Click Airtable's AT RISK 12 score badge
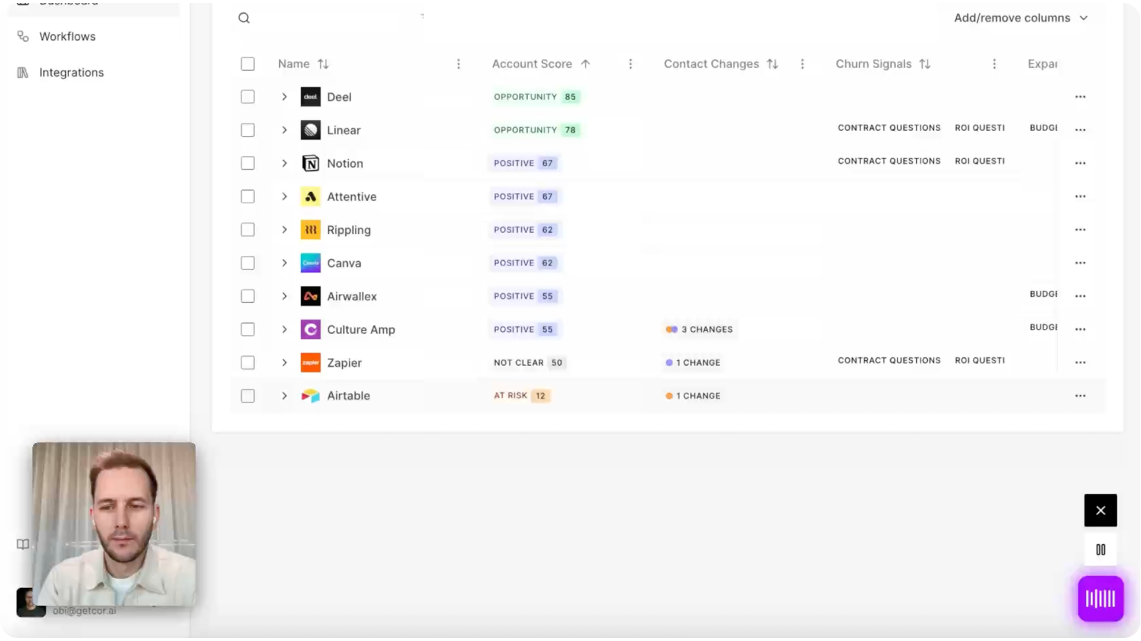The image size is (1141, 641). 521,396
